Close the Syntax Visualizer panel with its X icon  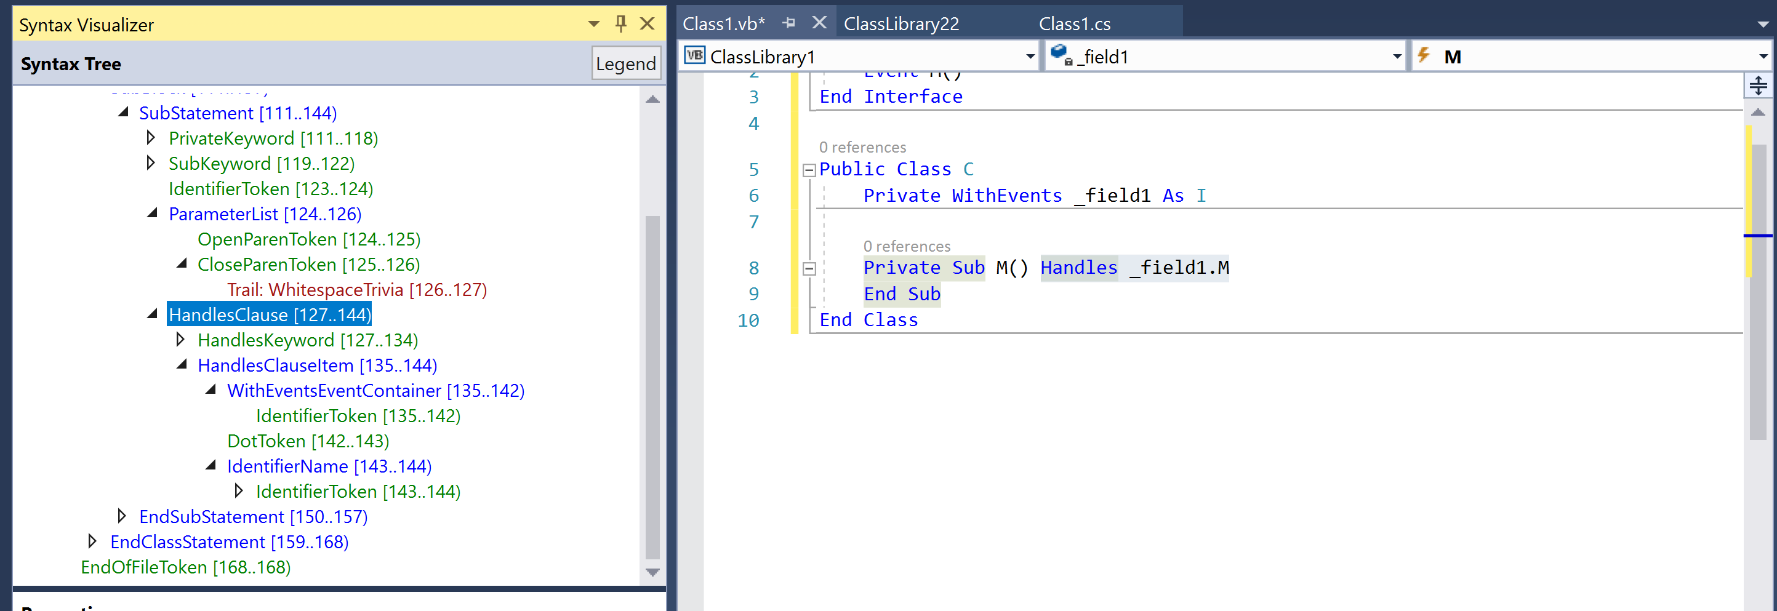coord(647,23)
